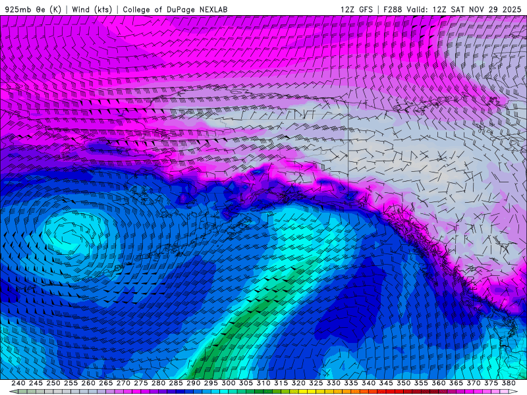Click the 365 value on the color scale

[x=456, y=383]
